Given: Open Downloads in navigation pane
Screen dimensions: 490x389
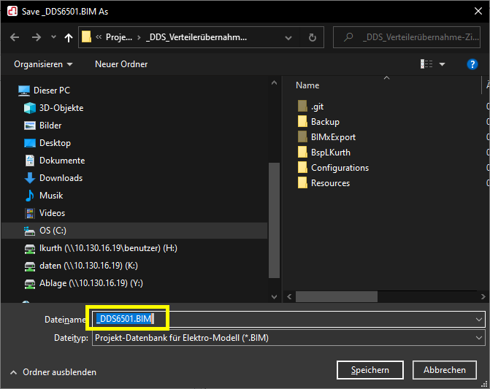Looking at the screenshot, I should 61,178.
